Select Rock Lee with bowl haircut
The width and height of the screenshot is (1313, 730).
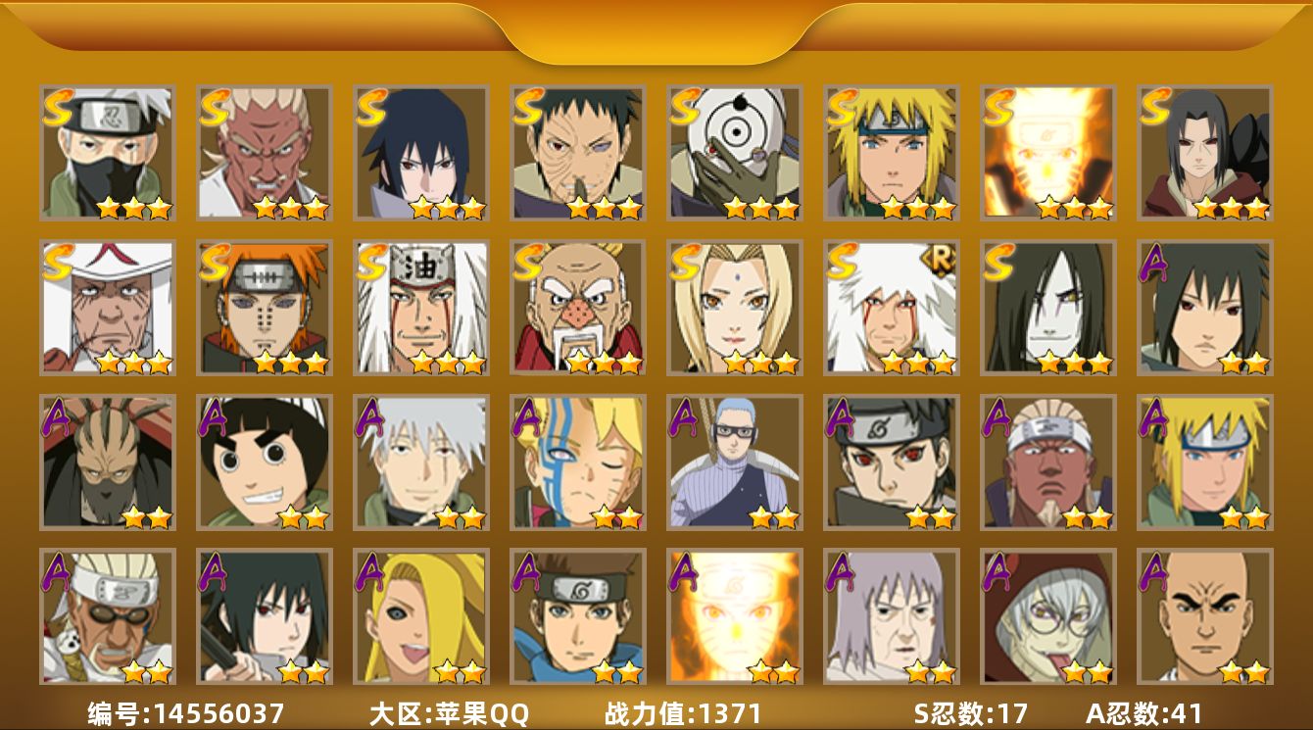click(264, 462)
